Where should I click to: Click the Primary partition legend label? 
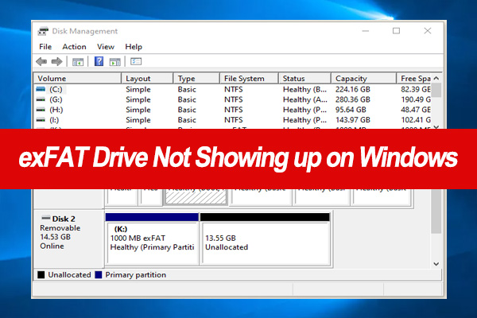click(135, 275)
